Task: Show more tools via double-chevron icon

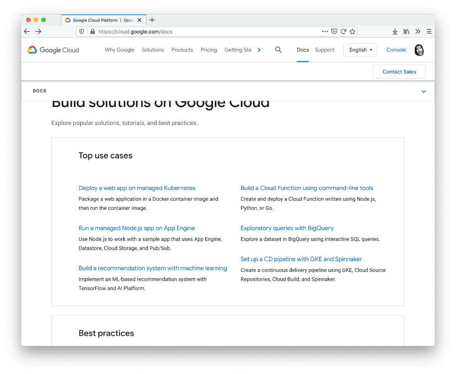Action: point(418,32)
